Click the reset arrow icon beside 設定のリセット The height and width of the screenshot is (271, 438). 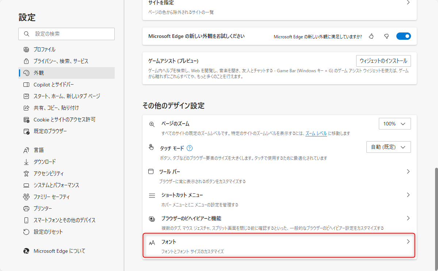(26, 232)
